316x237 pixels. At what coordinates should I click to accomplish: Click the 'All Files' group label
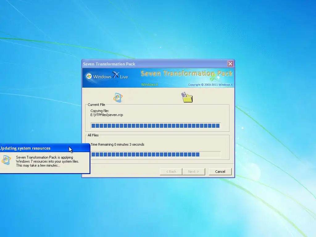coord(93,135)
